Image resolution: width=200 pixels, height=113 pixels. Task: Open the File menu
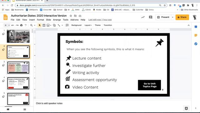(x=12, y=20)
